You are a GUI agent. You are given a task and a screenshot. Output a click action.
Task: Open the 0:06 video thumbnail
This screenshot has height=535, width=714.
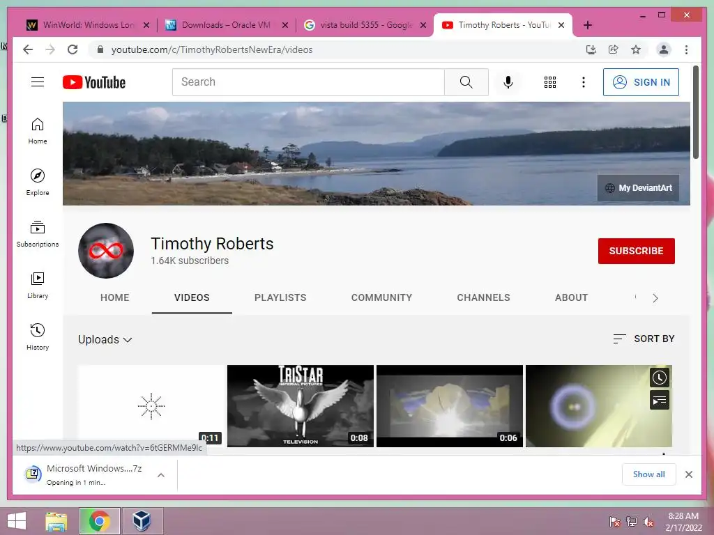pyautogui.click(x=450, y=406)
